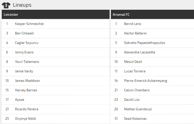The image size is (194, 124).
Task: Click on Caglar Soyuncu
Action: click(26, 43)
